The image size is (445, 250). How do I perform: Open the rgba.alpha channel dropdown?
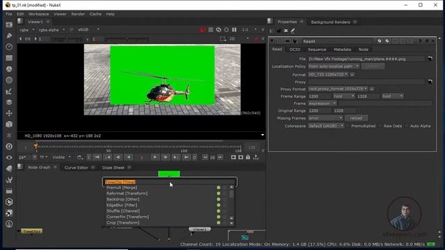51,30
